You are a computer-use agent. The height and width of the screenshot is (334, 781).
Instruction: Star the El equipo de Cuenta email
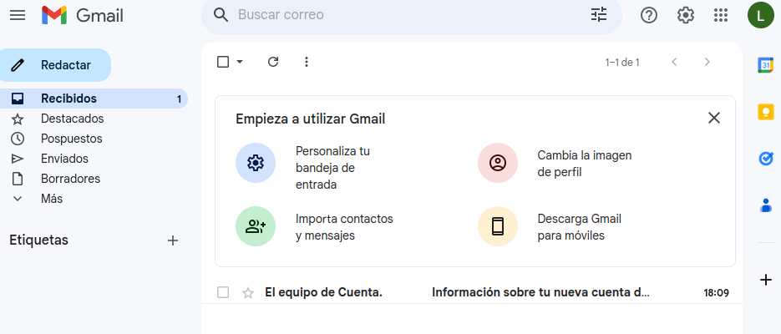coord(247,292)
